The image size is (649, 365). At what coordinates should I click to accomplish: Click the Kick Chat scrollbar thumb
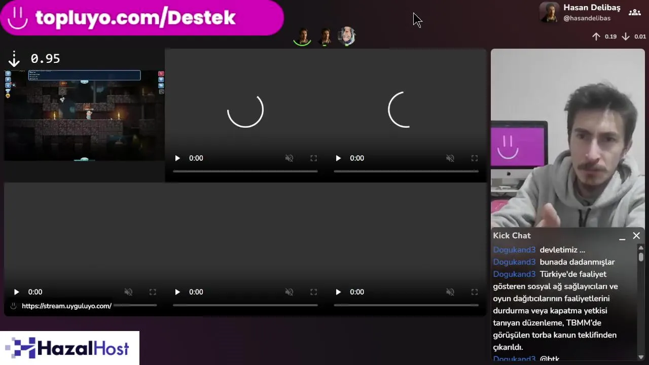(641, 257)
